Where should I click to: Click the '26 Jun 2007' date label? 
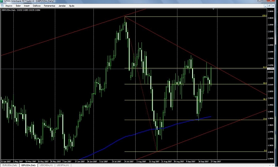pos(92,162)
